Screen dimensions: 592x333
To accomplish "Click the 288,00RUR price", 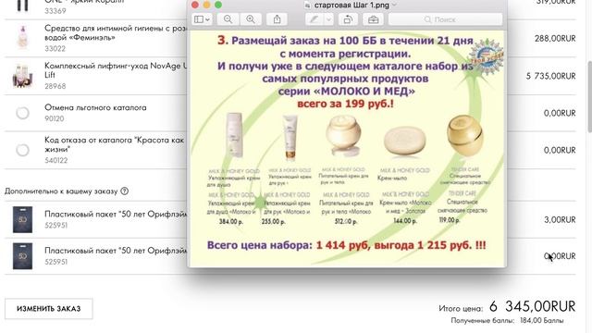I will point(555,39).
